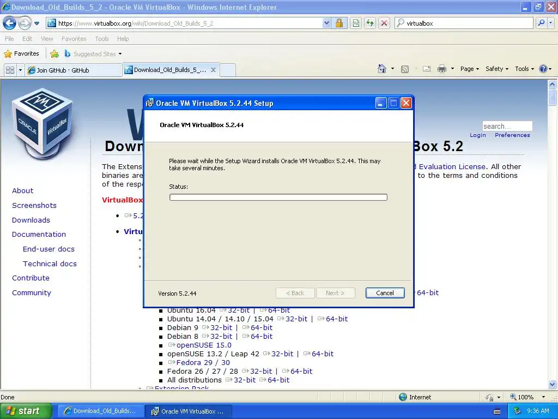Go to the Downloads sidebar link
This screenshot has height=419, width=558.
31,220
